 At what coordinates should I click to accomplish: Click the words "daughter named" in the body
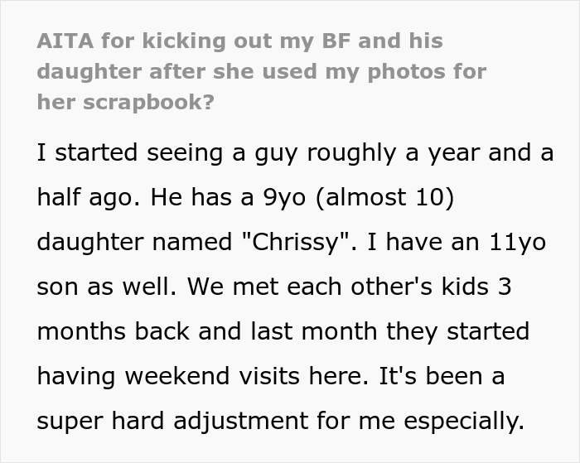[x=134, y=242]
